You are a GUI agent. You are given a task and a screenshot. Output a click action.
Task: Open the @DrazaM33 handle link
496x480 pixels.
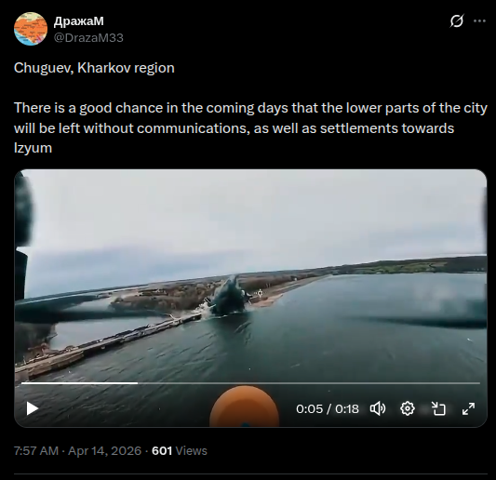tap(88, 37)
